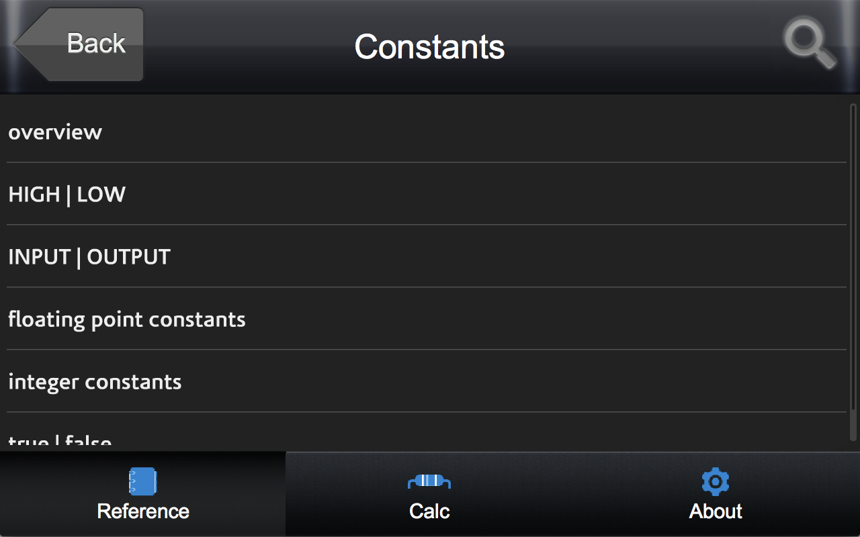This screenshot has width=860, height=537.
Task: Click the Constants page title
Action: (429, 46)
